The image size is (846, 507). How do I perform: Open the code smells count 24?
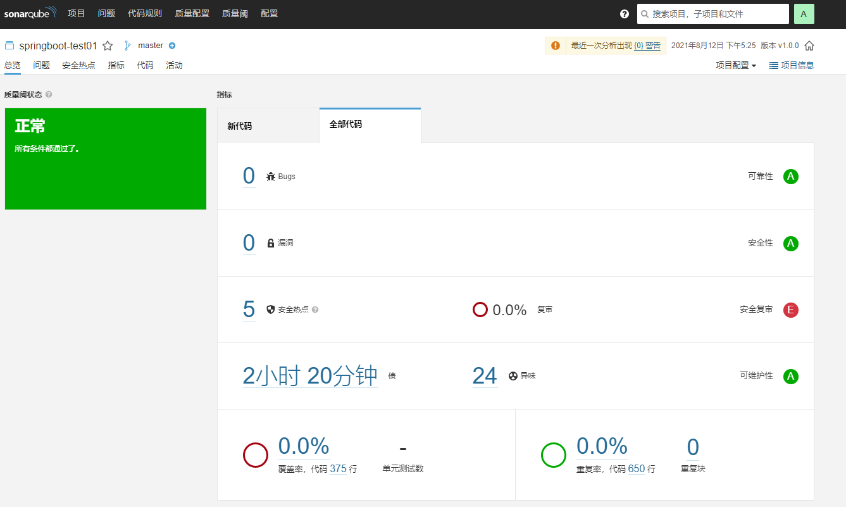pos(485,376)
